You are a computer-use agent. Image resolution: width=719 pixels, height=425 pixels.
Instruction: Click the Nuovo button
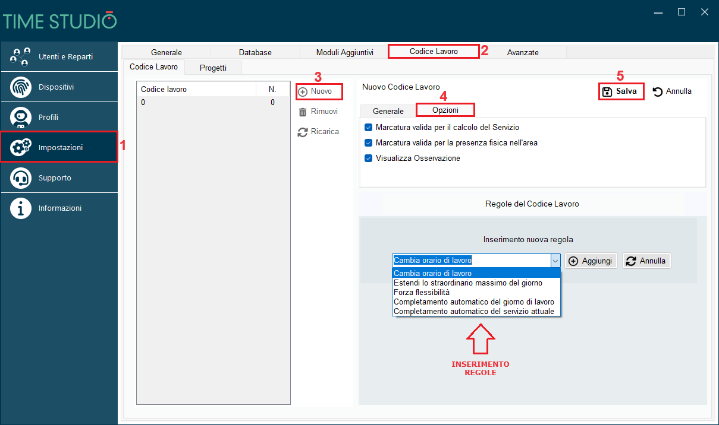click(319, 91)
